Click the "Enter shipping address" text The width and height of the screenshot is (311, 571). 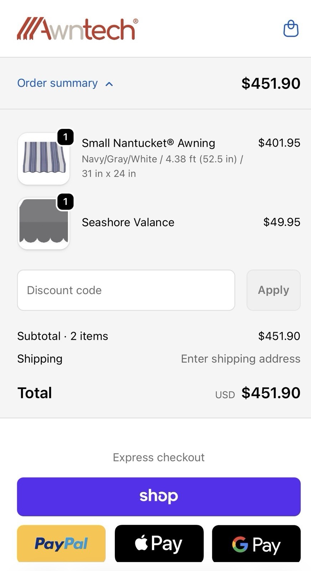240,359
